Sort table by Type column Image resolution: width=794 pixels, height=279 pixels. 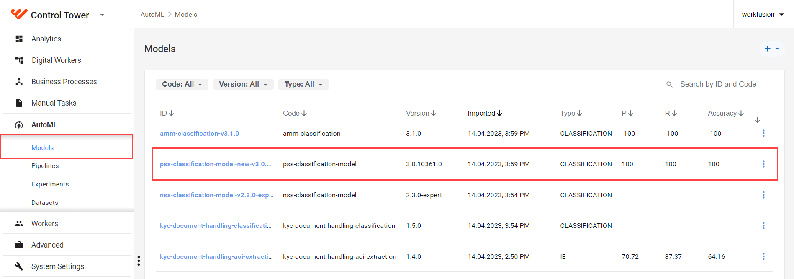coord(571,113)
